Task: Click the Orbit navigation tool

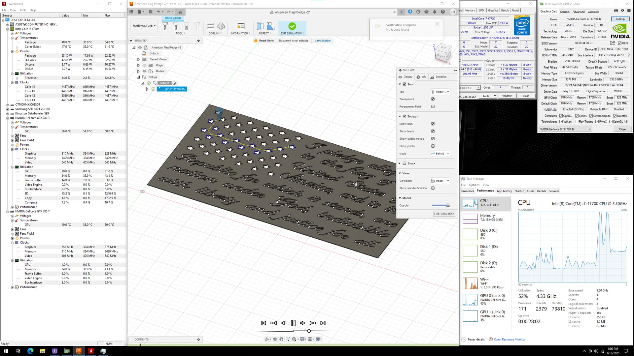Action: pos(266,339)
